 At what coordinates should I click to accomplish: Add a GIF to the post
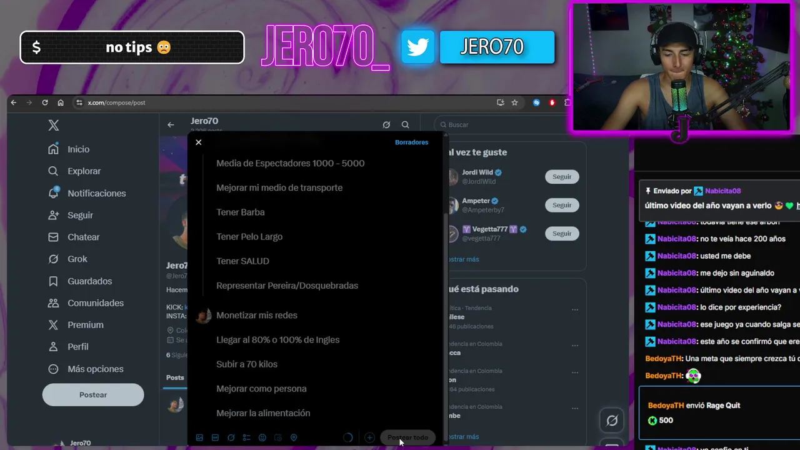(215, 437)
